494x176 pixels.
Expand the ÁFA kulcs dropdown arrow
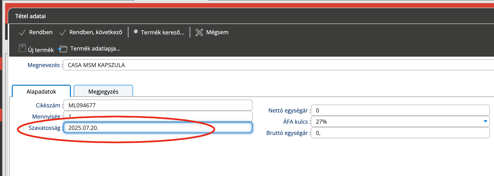[485, 121]
